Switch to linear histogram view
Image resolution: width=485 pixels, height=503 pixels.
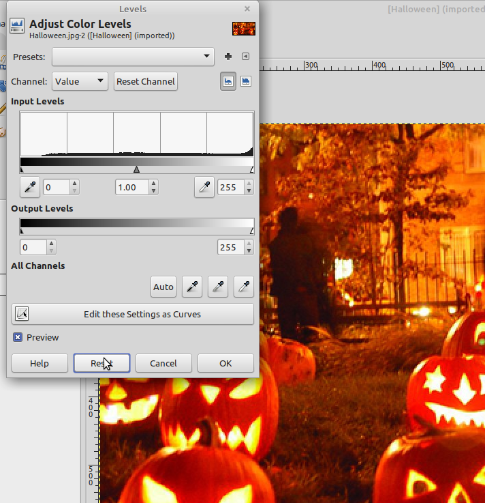pos(228,81)
